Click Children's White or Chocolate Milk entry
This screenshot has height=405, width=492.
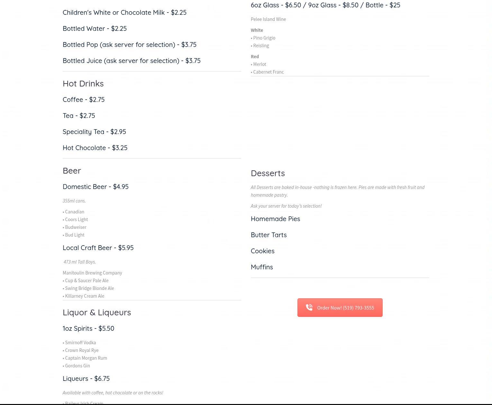click(124, 13)
